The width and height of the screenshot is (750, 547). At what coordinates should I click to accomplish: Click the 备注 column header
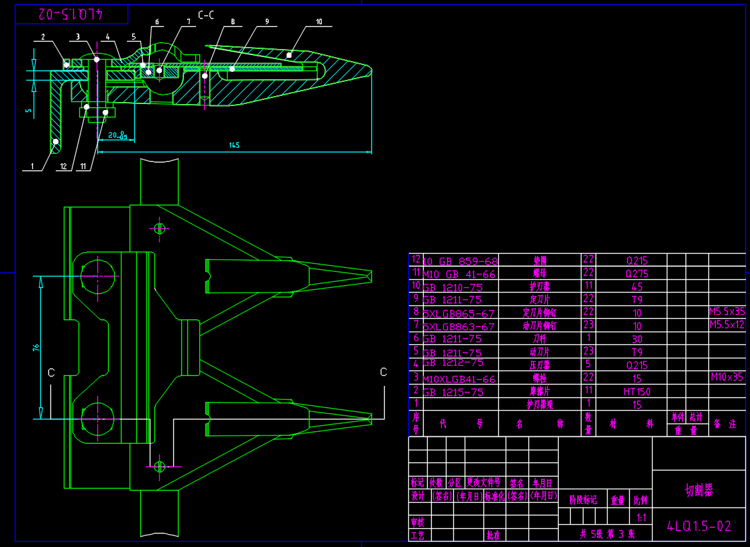725,424
